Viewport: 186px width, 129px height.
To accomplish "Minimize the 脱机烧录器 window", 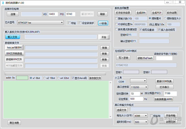I will click(167, 2).
